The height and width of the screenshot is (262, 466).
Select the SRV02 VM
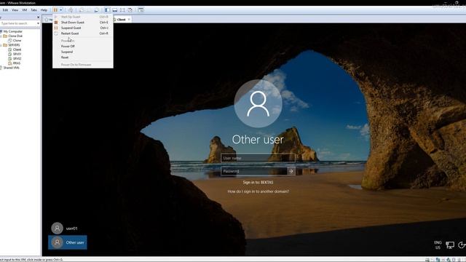[17, 58]
